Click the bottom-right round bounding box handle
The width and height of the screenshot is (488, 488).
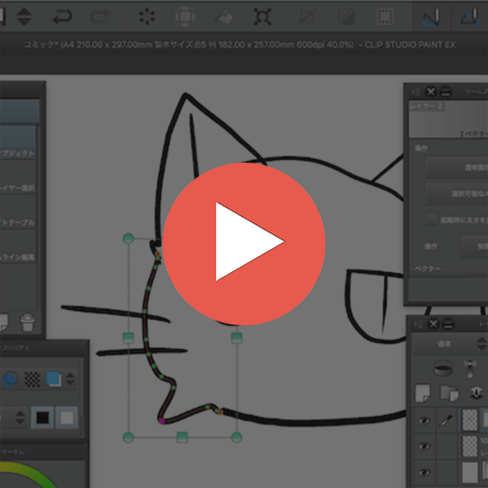tap(237, 437)
